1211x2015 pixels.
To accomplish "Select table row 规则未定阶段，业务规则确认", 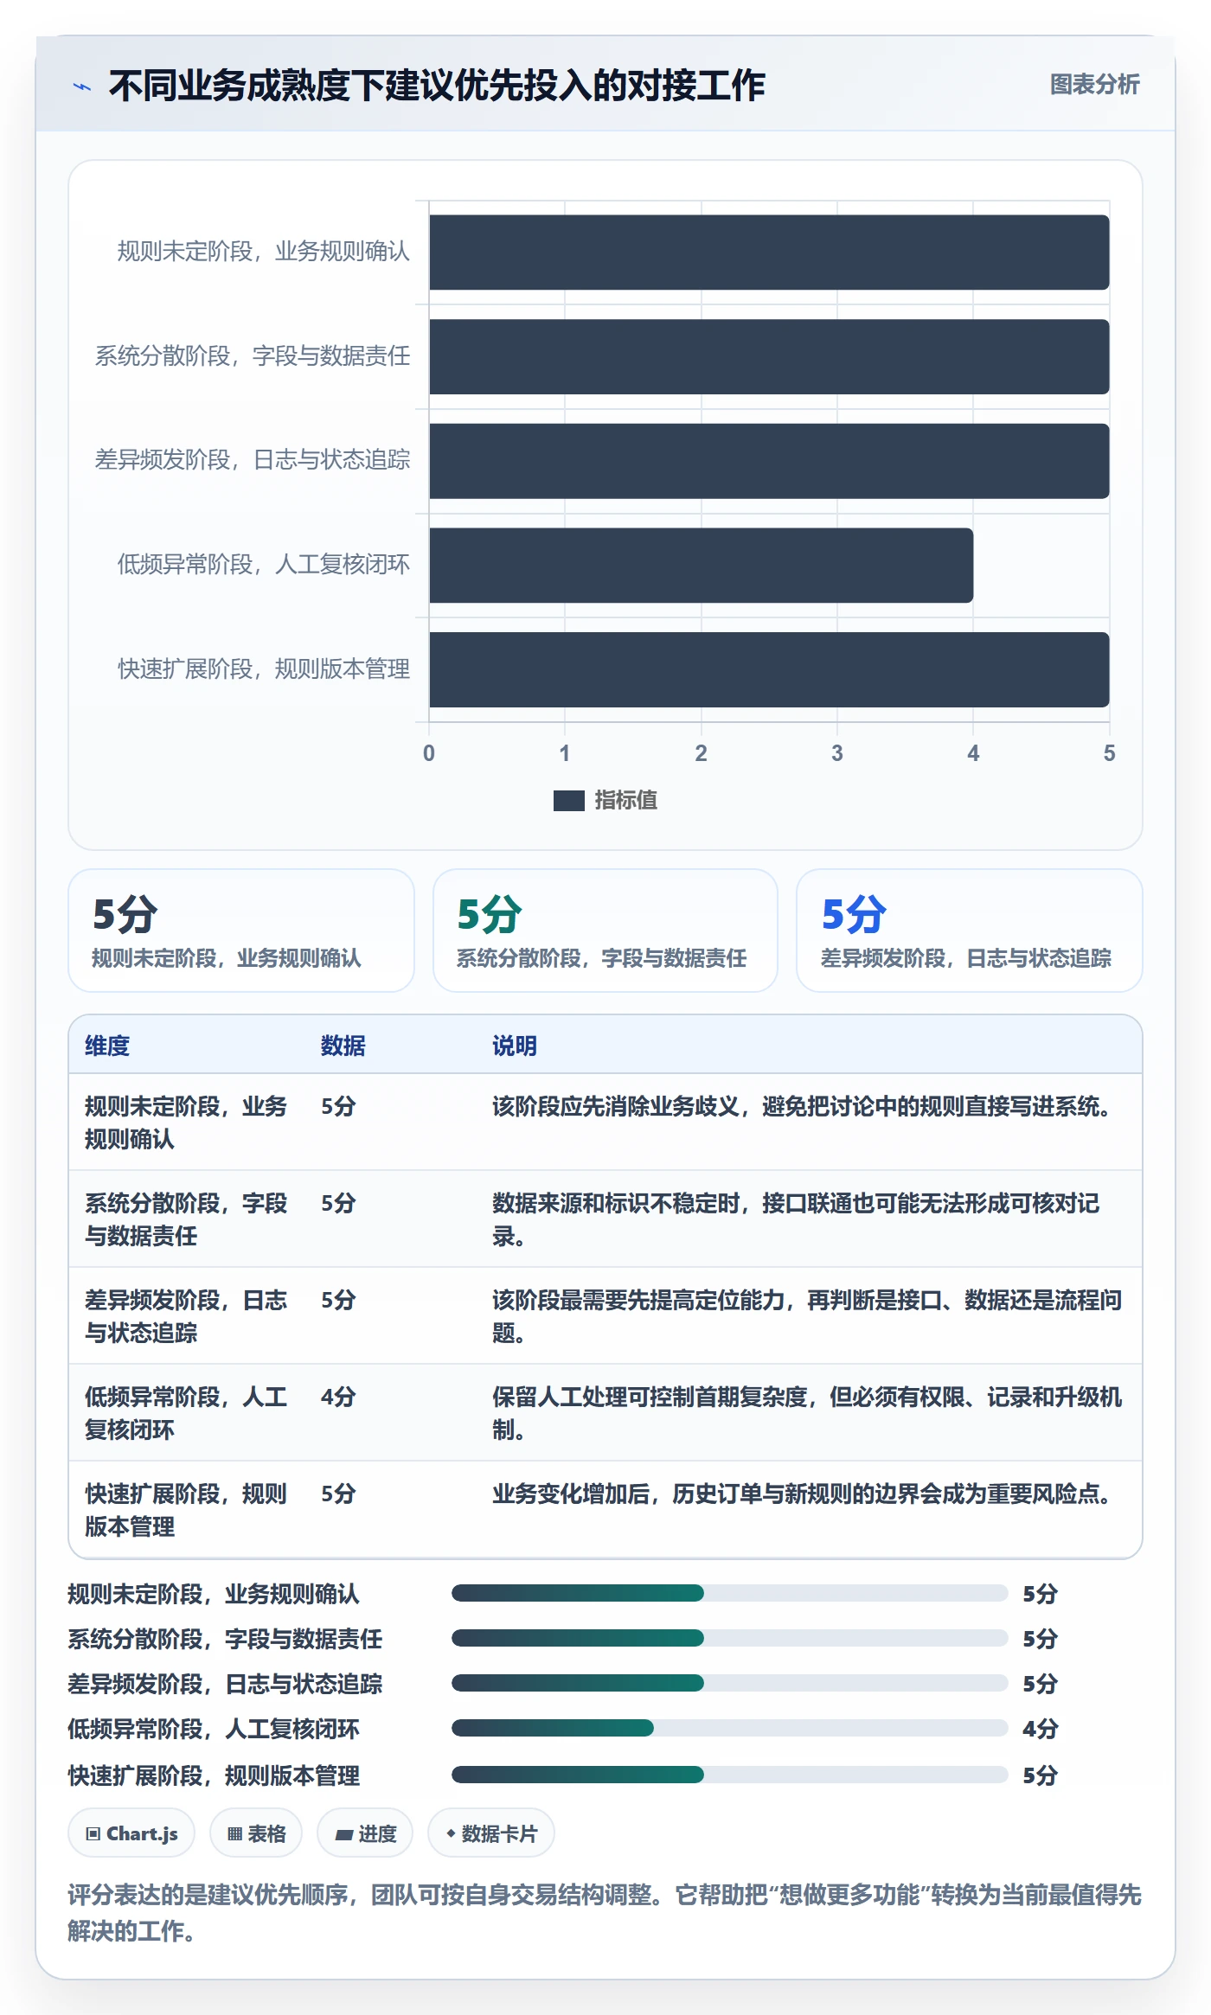I will 605,1123.
